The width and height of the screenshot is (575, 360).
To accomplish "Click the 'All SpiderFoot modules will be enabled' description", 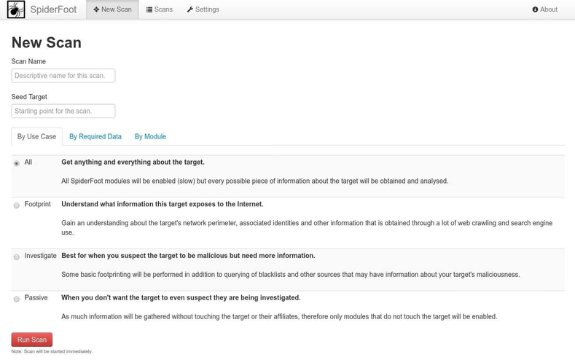I will 255,181.
